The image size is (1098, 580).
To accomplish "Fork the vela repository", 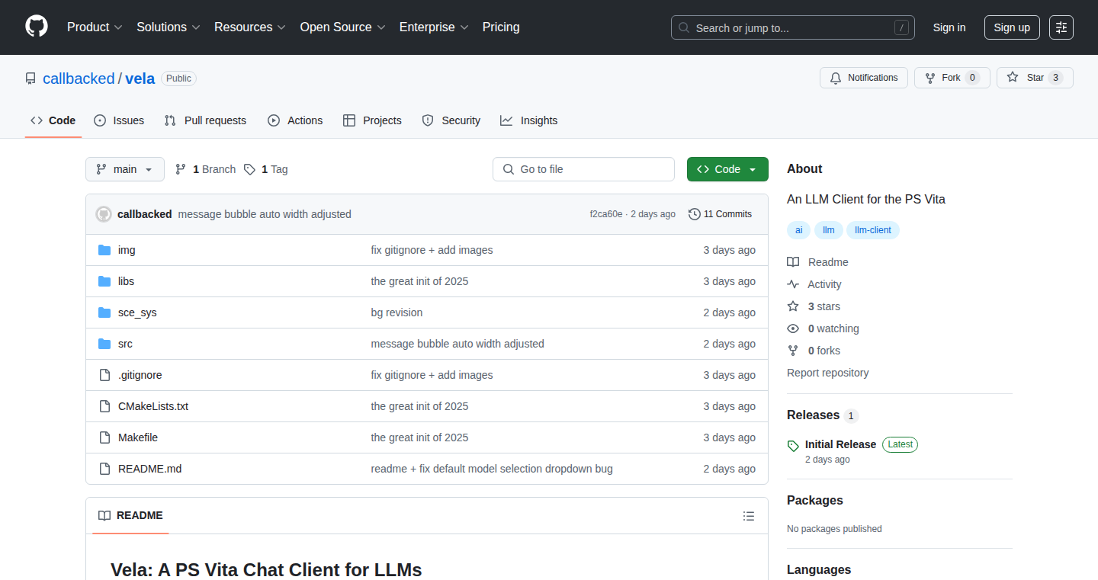I will coord(952,78).
